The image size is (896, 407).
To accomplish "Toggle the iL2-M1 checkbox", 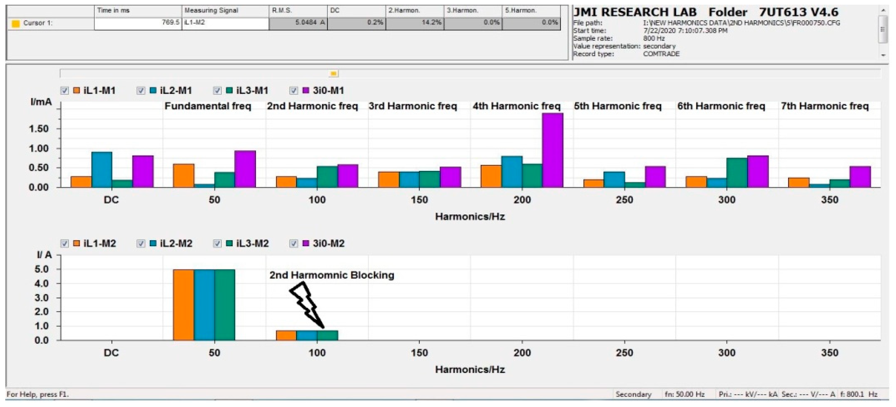I will tap(141, 91).
